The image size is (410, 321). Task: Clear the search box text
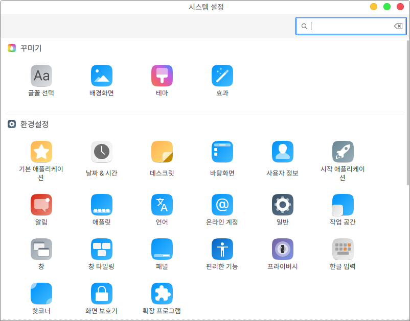click(x=398, y=26)
